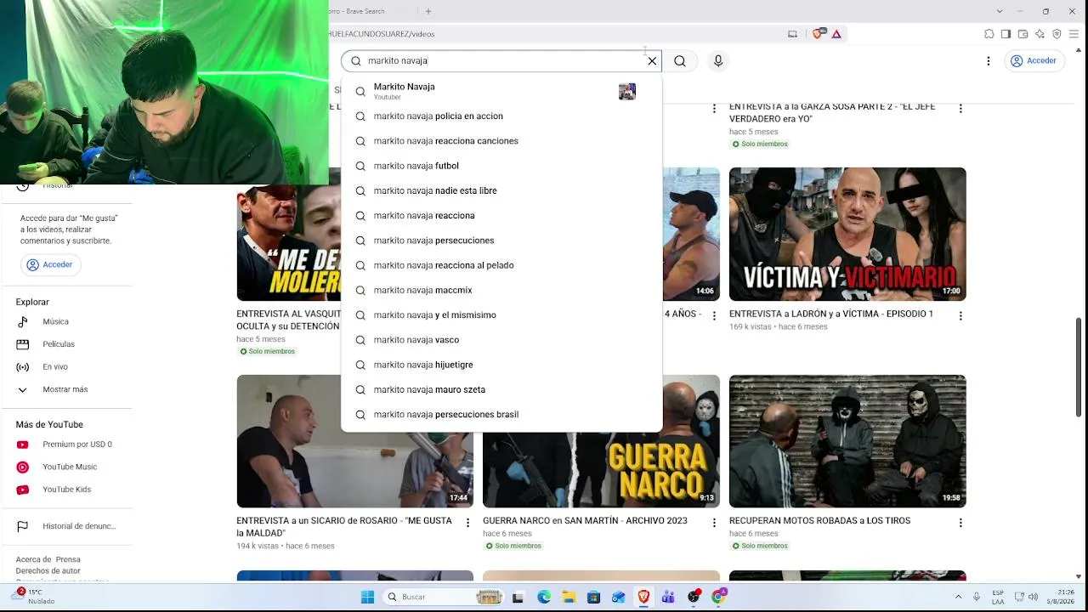Screen dimensions: 1088x612
Task: Open File Explorer from the taskbar
Action: tap(569, 597)
